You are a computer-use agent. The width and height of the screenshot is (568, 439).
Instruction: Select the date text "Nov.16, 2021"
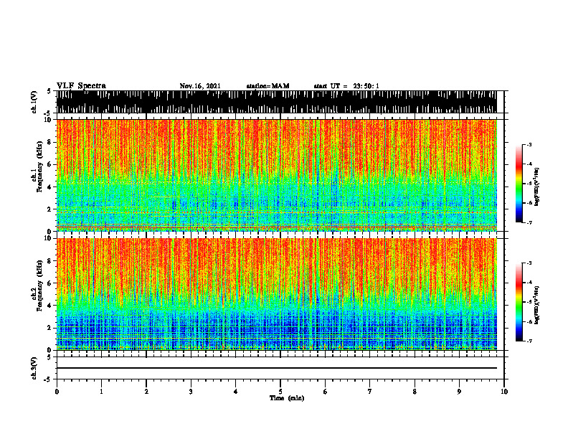(200, 86)
